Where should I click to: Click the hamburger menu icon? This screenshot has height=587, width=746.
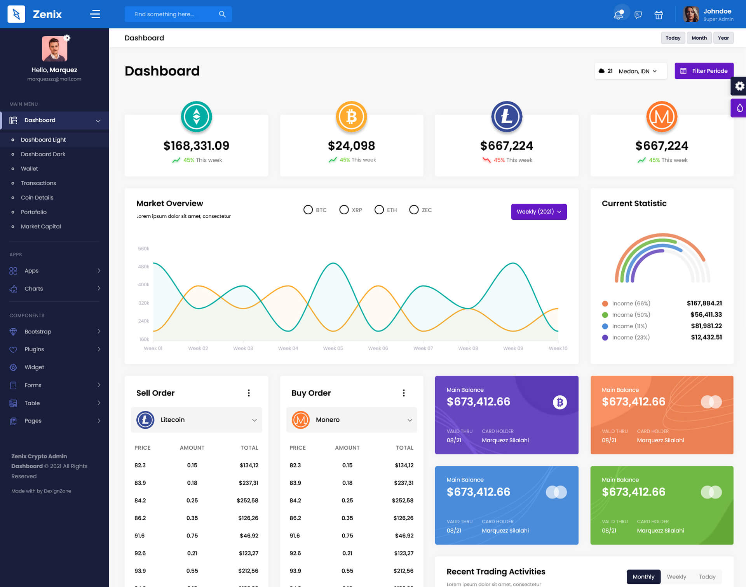95,14
